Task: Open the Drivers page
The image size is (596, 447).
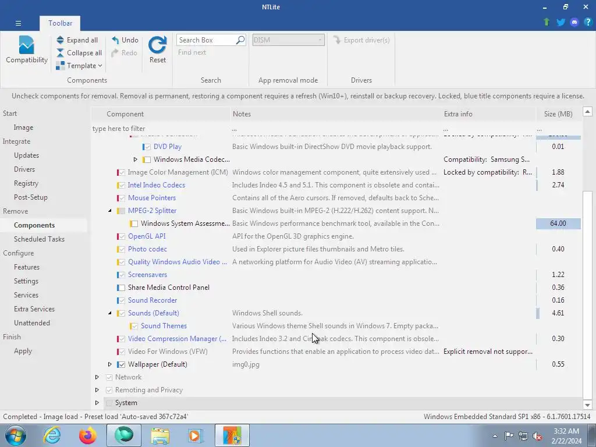Action: click(24, 169)
